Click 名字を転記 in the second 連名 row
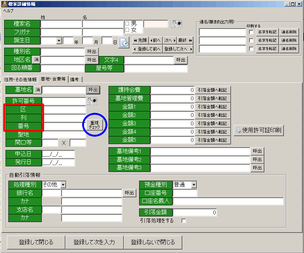This screenshot has height=253, width=304. 267,40
